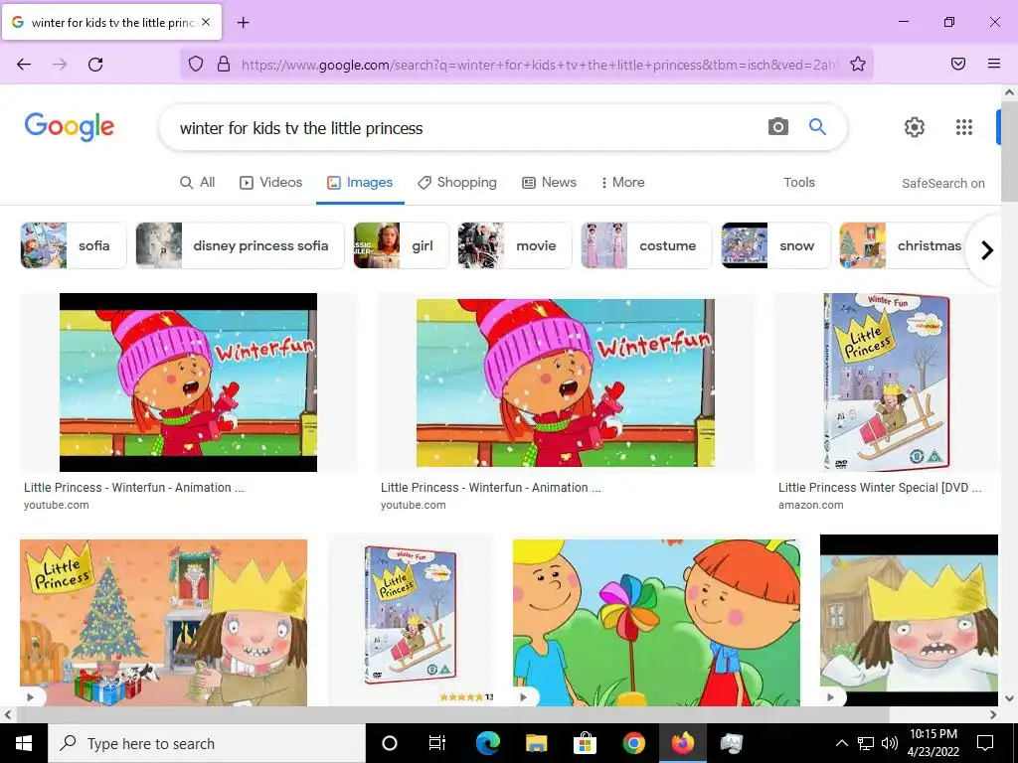
Task: Show hidden system tray icons
Action: tap(841, 743)
